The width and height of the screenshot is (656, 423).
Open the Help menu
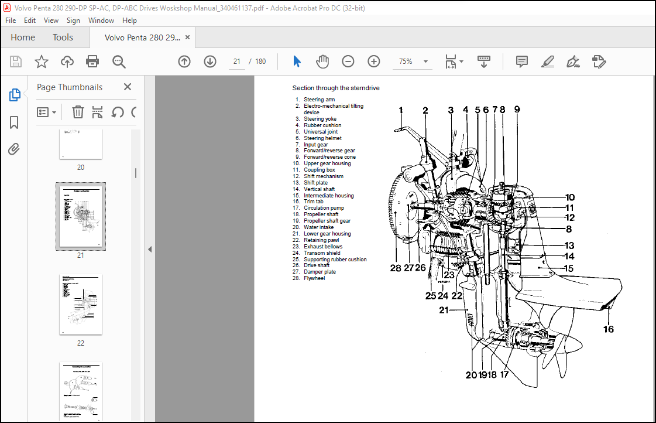(129, 20)
